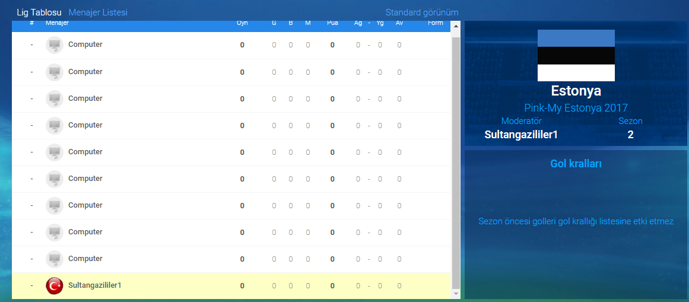Select the Sultangazililer1 name in the highlighted row
689x302 pixels.
(x=95, y=285)
